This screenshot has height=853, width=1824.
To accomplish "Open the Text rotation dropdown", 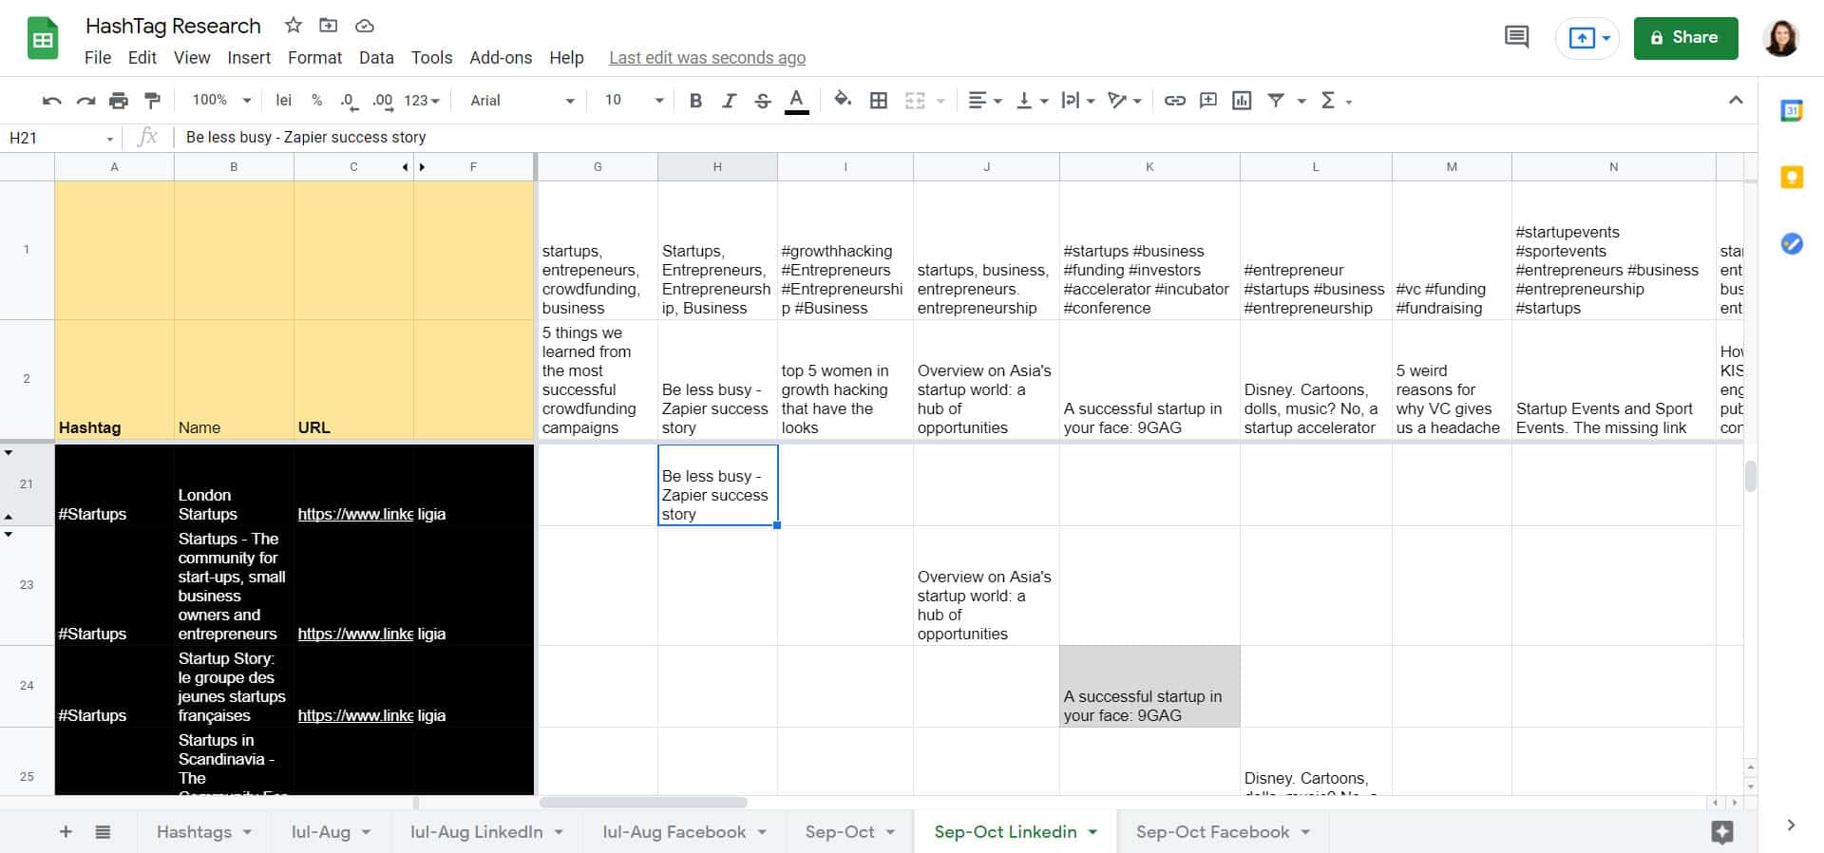I will coord(1125,101).
